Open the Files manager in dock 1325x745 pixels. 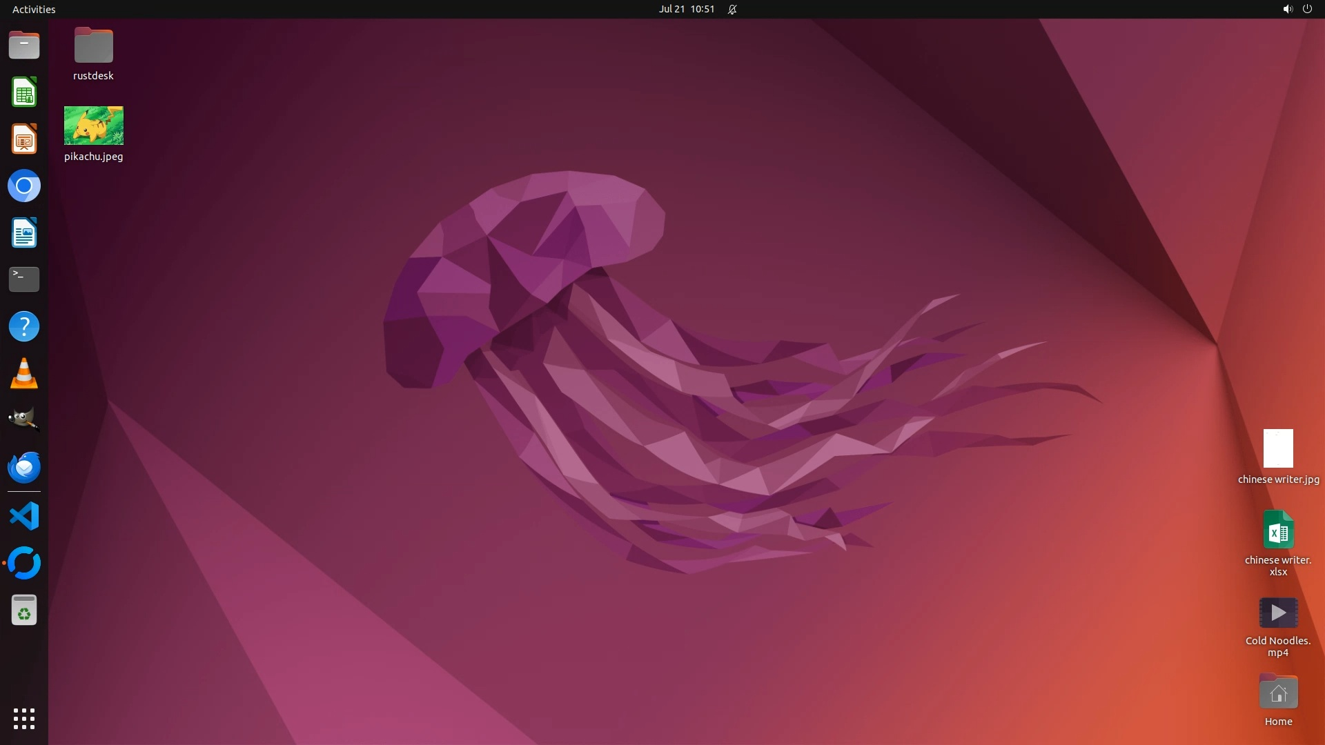(x=24, y=46)
